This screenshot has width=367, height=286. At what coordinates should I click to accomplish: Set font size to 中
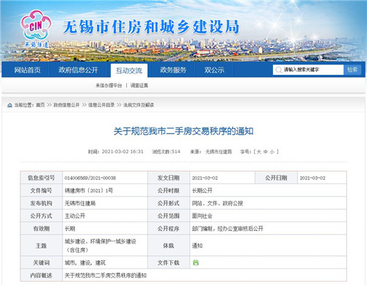click(x=266, y=152)
